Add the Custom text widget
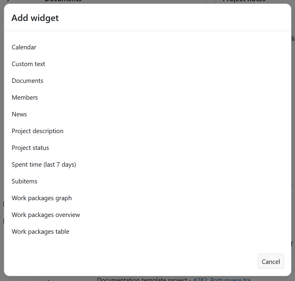The image size is (295, 281). coord(28,64)
